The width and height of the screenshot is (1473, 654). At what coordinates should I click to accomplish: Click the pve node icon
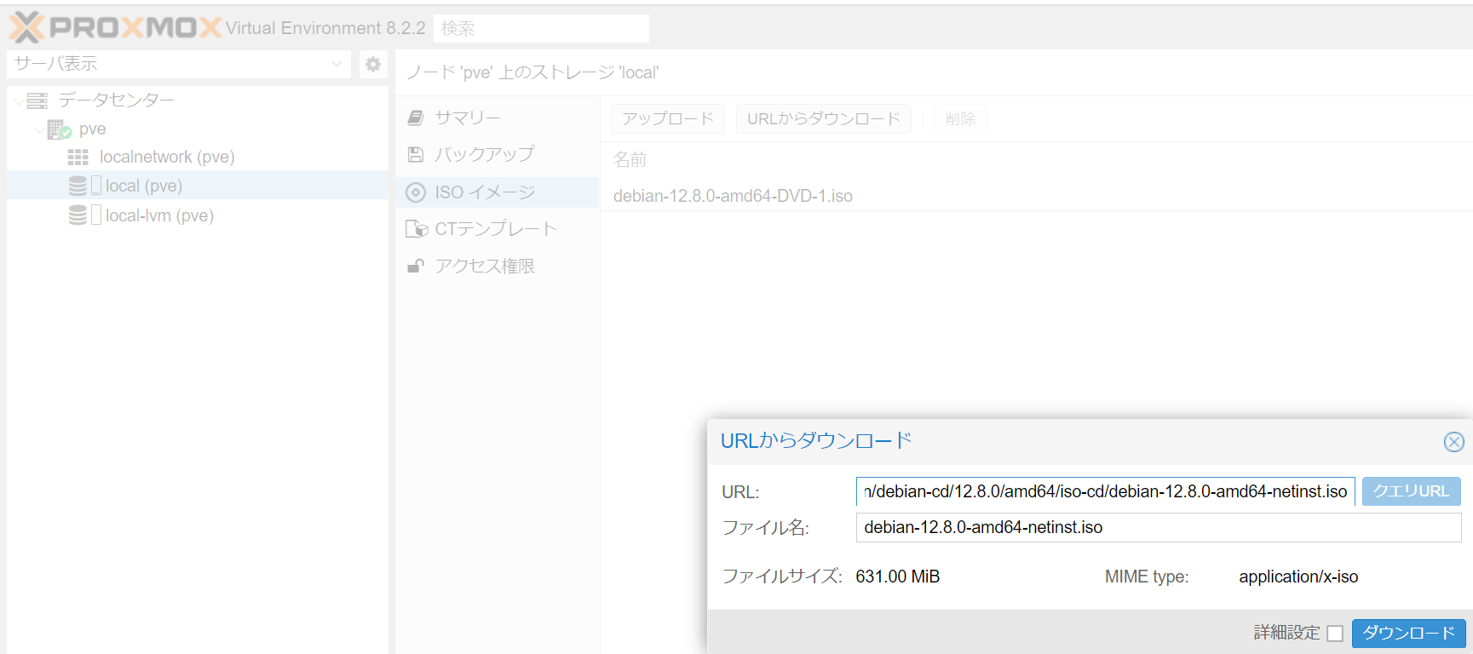pos(59,129)
